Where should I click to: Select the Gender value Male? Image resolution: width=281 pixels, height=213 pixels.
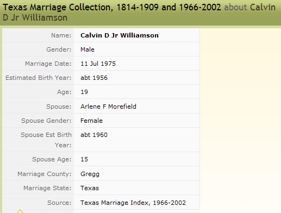click(88, 49)
